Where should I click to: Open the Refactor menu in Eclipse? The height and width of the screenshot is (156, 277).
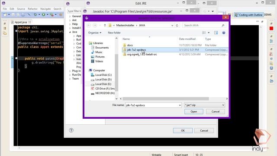pos(33,9)
